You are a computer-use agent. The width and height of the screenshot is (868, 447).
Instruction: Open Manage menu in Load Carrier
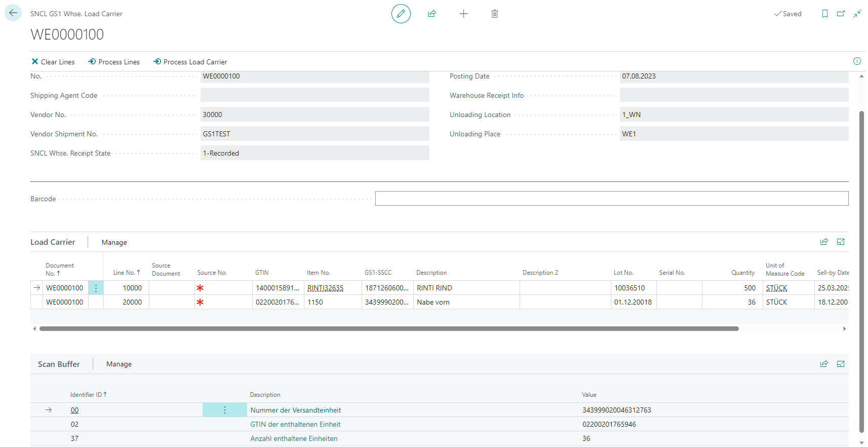(114, 242)
